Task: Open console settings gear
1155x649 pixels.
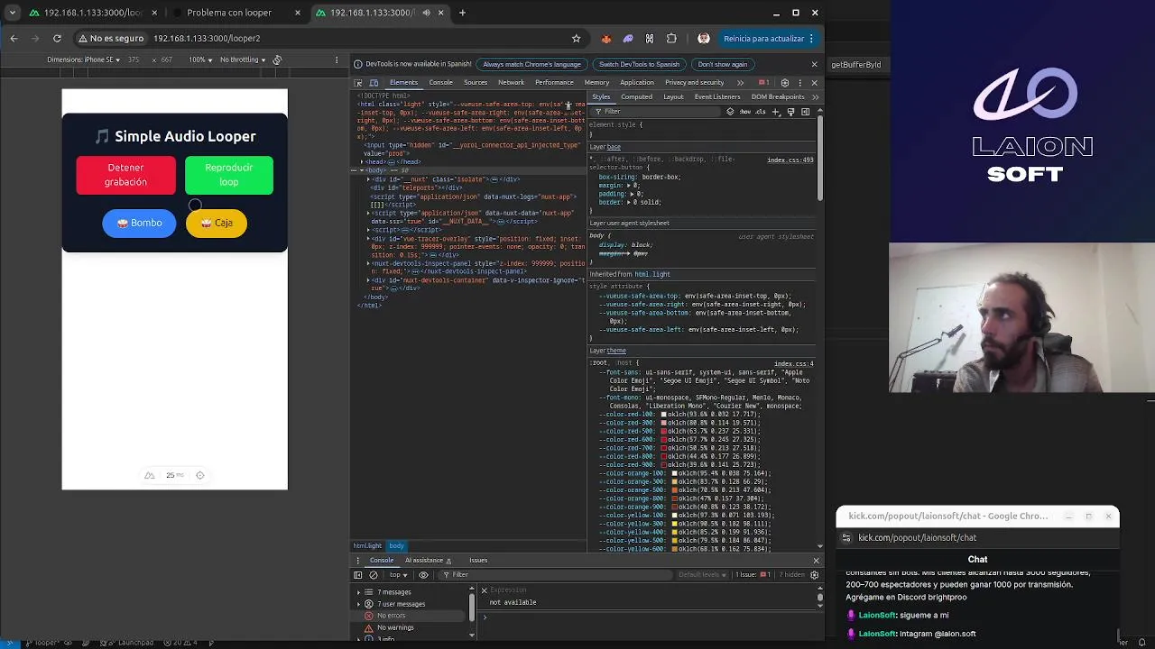Action: coord(815,574)
